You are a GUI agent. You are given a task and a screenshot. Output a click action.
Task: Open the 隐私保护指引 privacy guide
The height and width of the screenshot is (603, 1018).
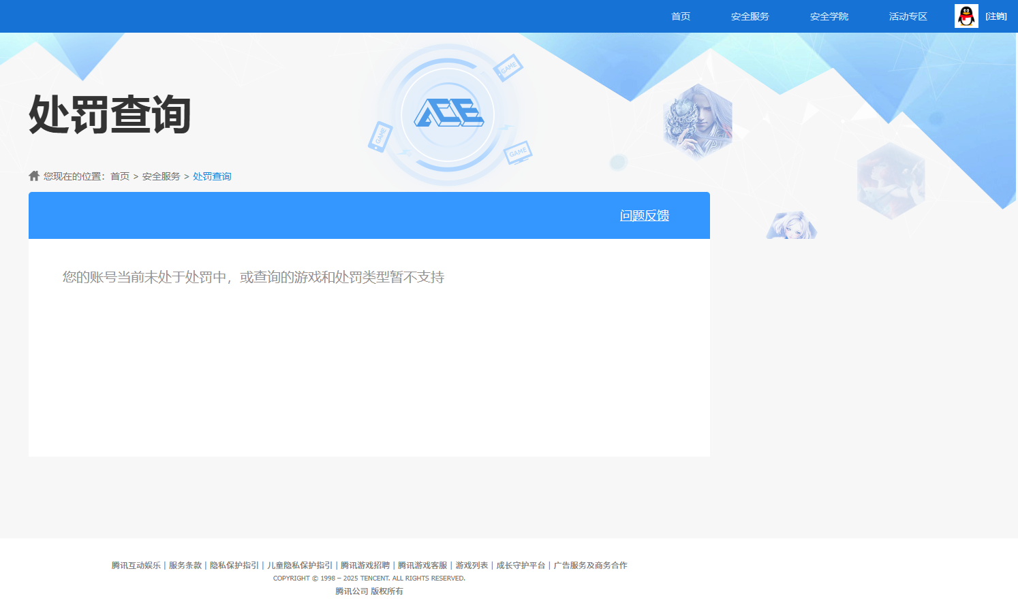point(234,565)
